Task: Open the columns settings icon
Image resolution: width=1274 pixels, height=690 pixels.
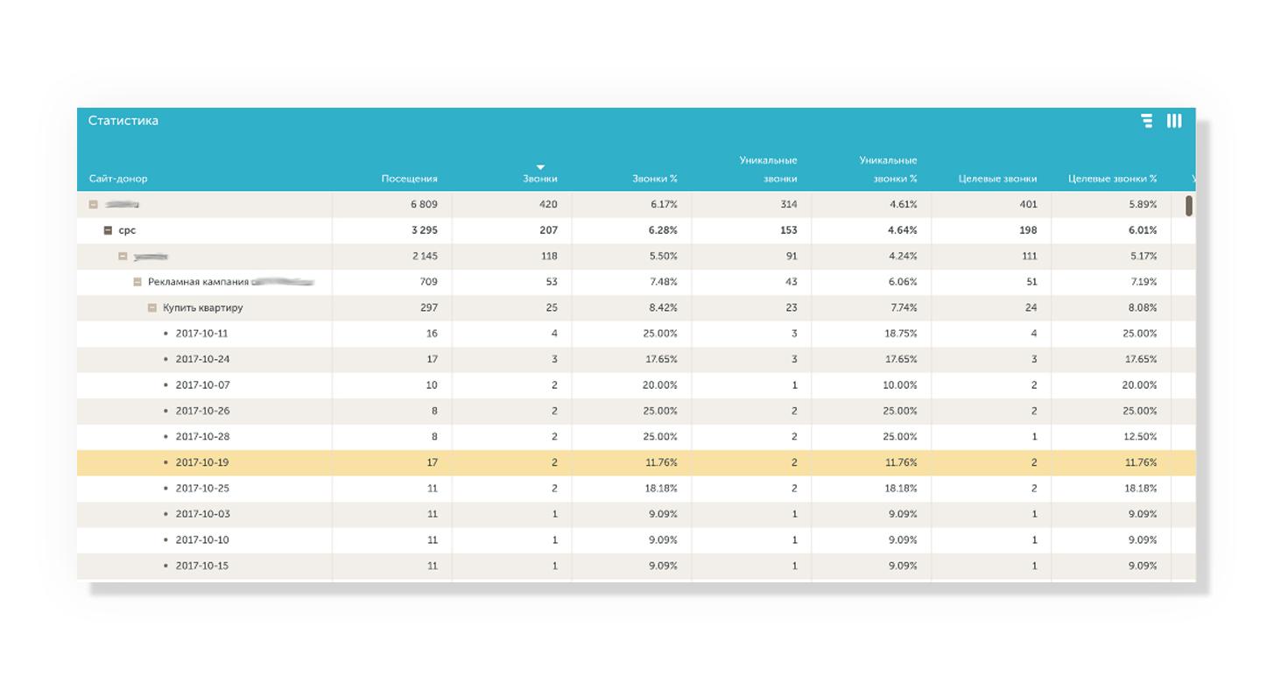Action: pyautogui.click(x=1174, y=121)
